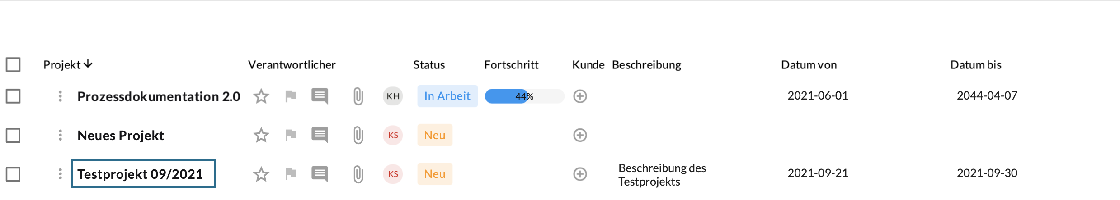Viewport: 1120px width, 200px height.
Task: Add a customer to Neues Projekt
Action: pos(580,135)
